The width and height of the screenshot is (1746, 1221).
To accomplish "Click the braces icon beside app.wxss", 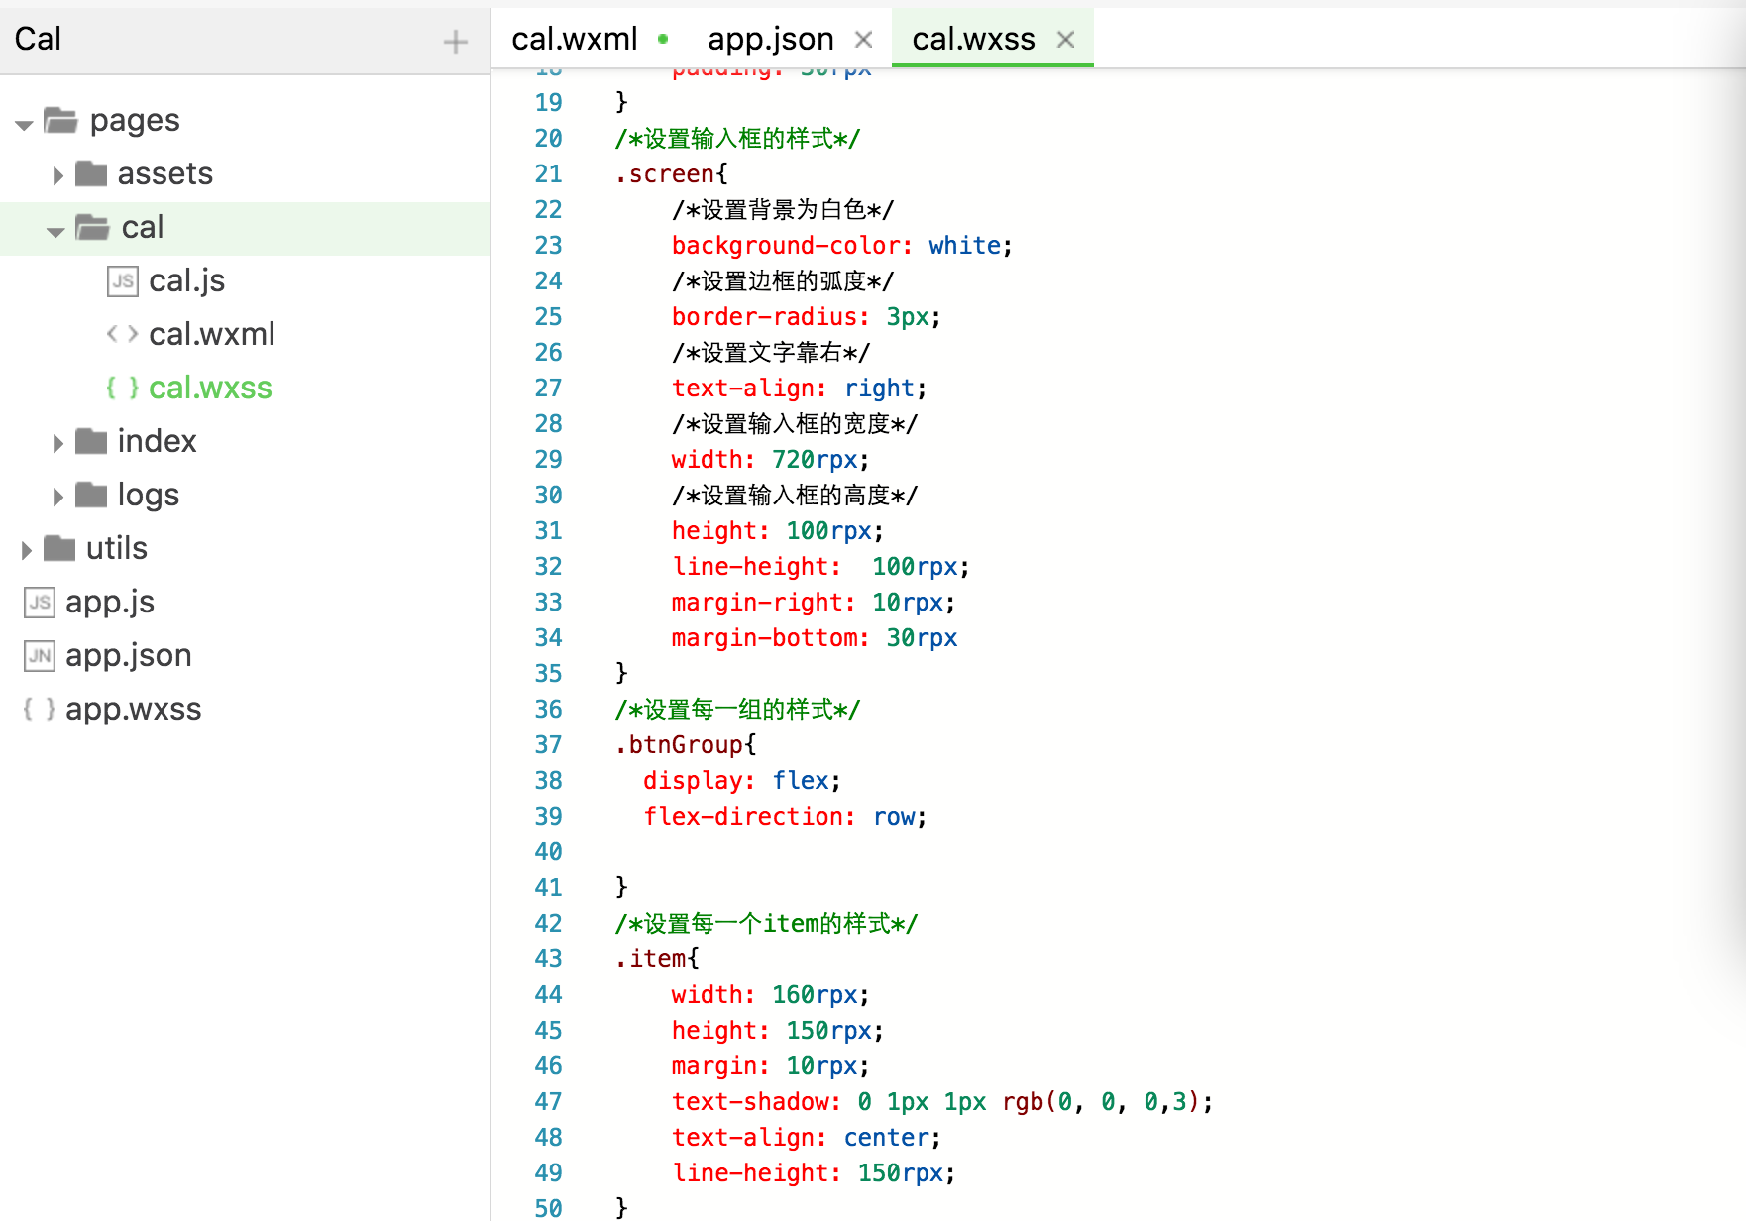I will click(x=40, y=709).
